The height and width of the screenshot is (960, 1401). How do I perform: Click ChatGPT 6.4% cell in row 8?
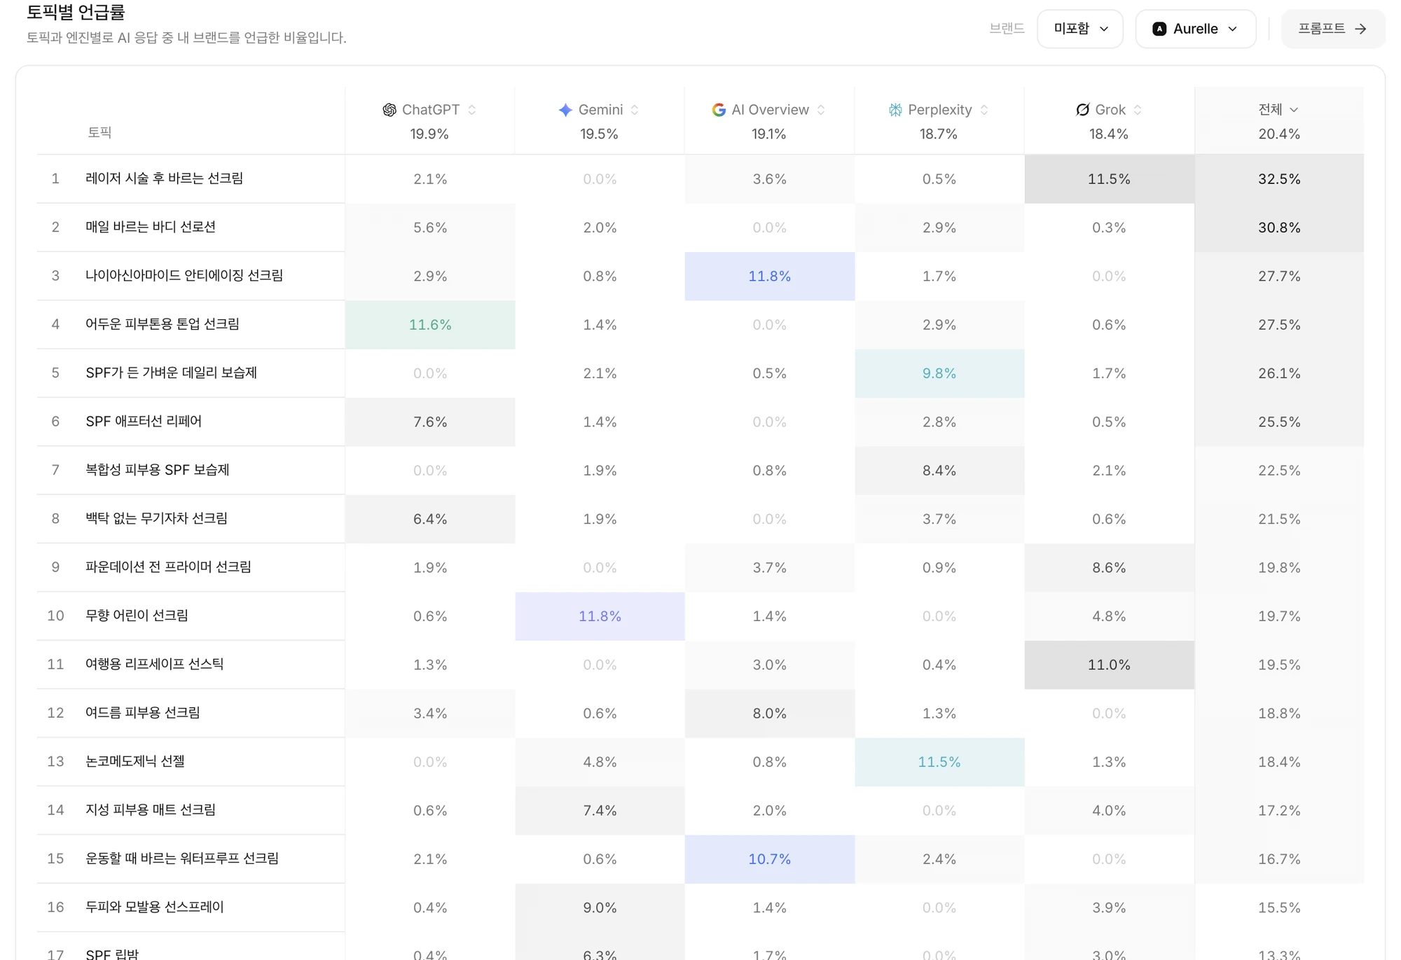pyautogui.click(x=430, y=519)
